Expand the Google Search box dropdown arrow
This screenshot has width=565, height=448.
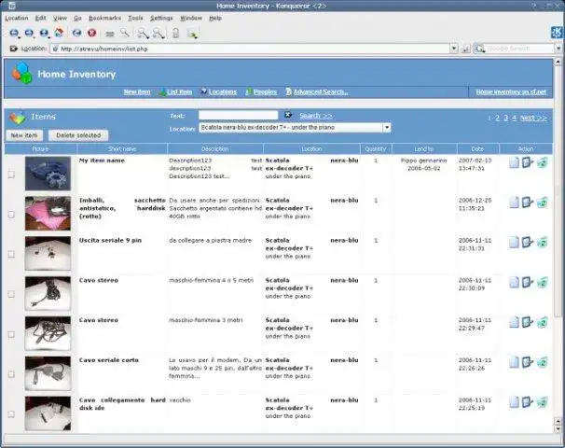coord(558,49)
